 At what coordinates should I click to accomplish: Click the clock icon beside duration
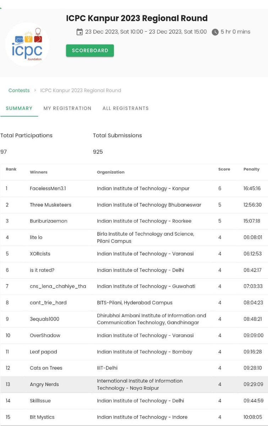[x=215, y=32]
